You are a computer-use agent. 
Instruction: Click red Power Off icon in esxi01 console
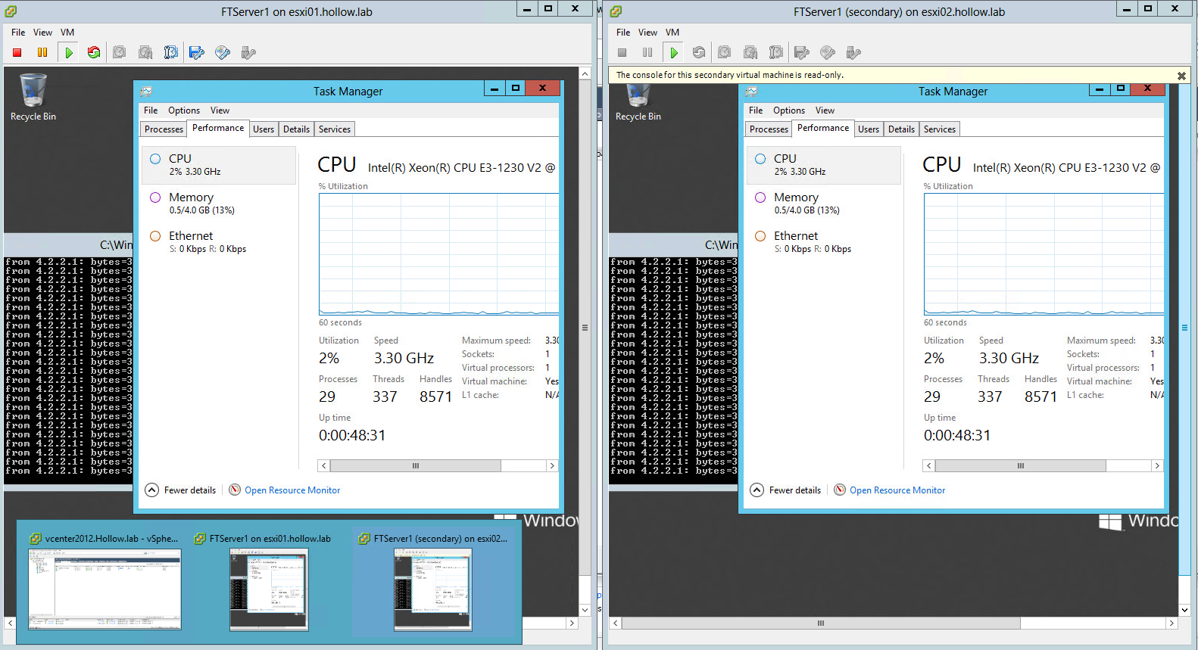[x=17, y=53]
